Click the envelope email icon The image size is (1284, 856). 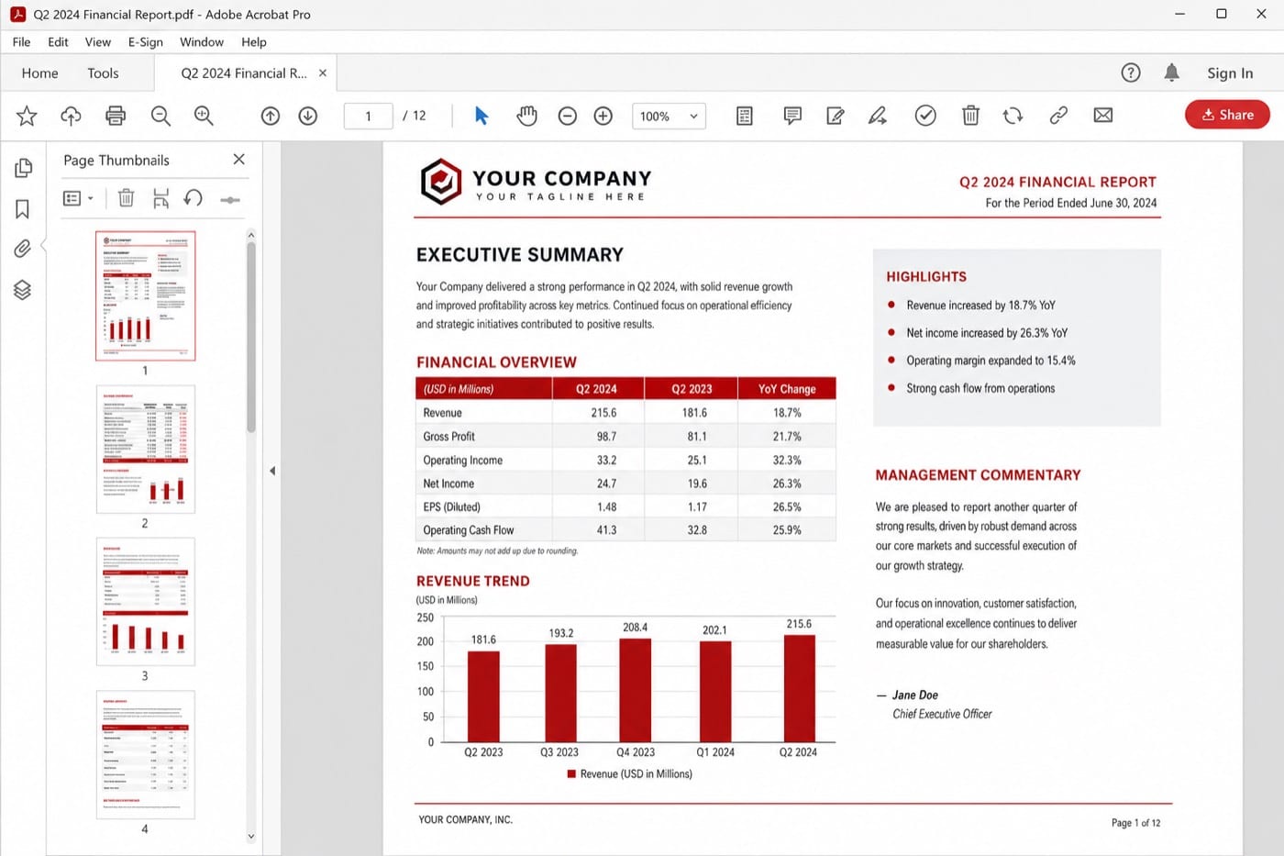click(1103, 116)
